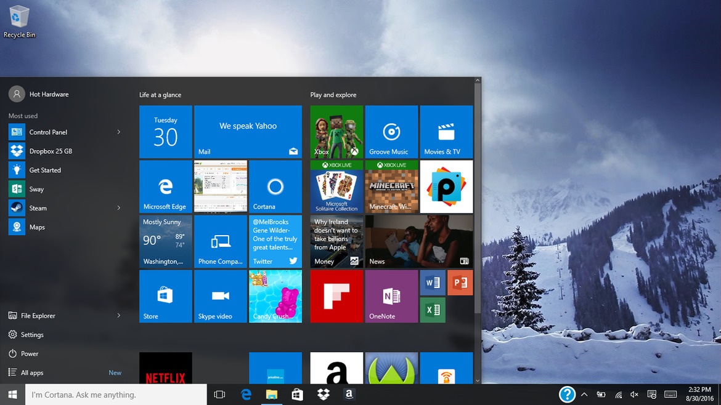Open the Groove Music tile
This screenshot has height=405, width=721.
pos(391,132)
